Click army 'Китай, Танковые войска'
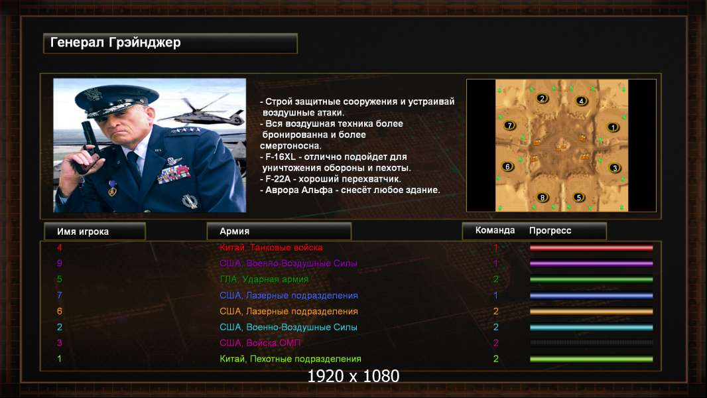The image size is (707, 398). [271, 247]
